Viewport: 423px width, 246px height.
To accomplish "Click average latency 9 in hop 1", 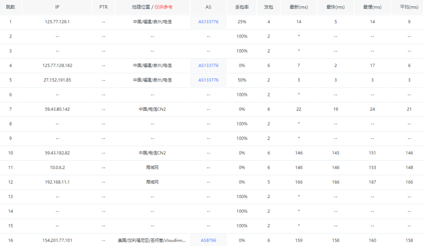I will 409,22.
